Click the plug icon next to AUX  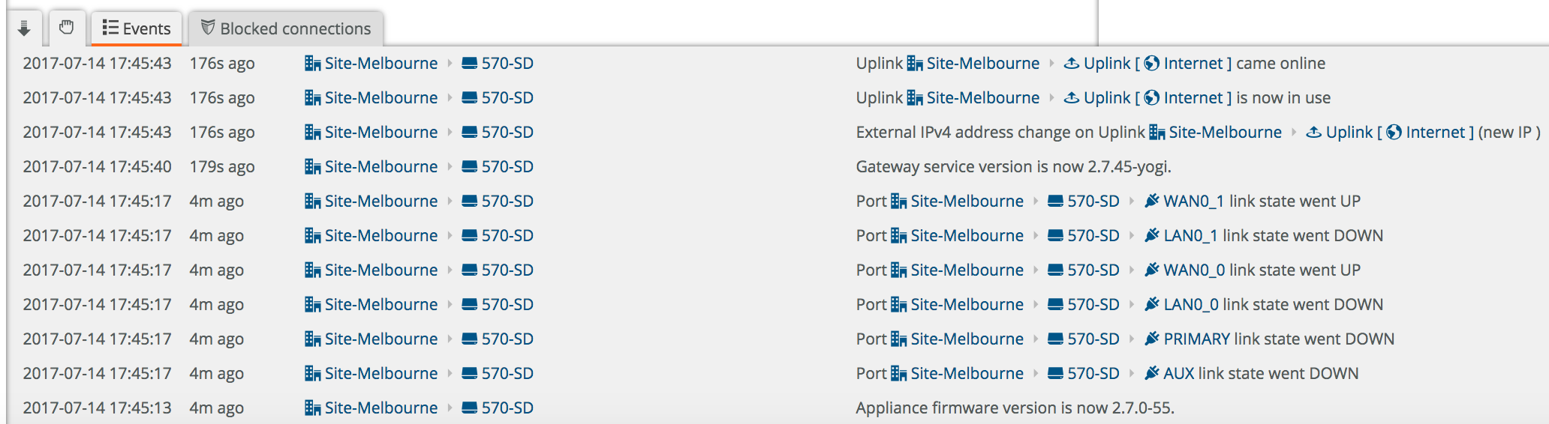[x=1151, y=373]
